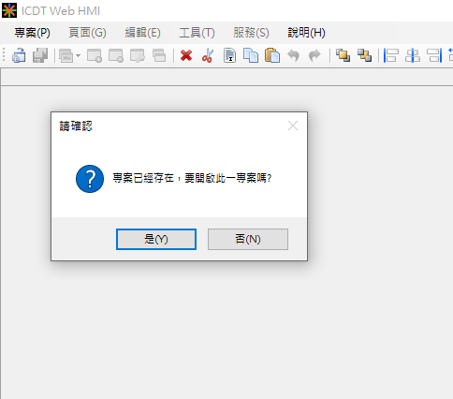Decline with the 否(N) button

(248, 239)
